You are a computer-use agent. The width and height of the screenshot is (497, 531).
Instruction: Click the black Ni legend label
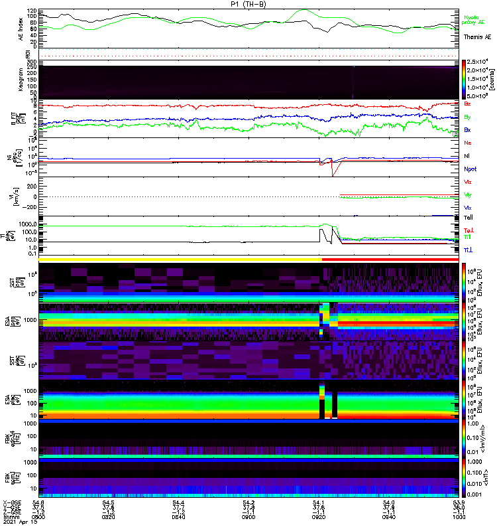coord(467,156)
